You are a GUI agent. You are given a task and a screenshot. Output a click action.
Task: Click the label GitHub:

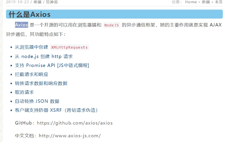click(x=24, y=123)
